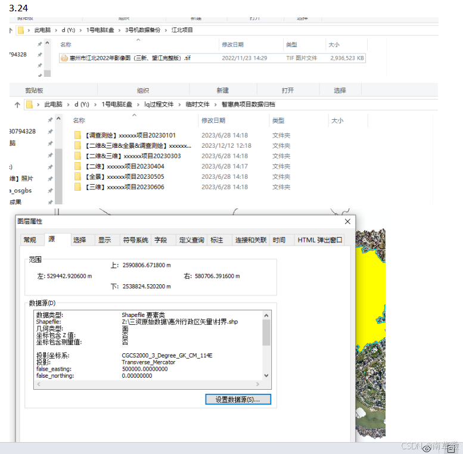The image size is (463, 454).
Task: Click _osgbs entry in navigation pane
Action: 21,191
